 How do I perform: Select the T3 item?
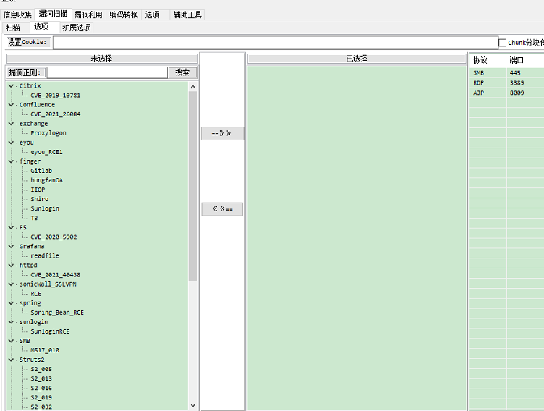(x=34, y=219)
